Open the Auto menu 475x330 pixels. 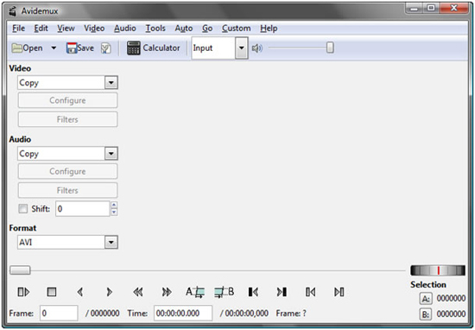(184, 29)
